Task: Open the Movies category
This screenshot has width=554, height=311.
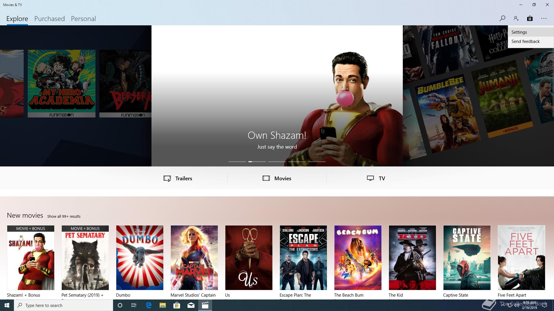Action: coord(277,178)
